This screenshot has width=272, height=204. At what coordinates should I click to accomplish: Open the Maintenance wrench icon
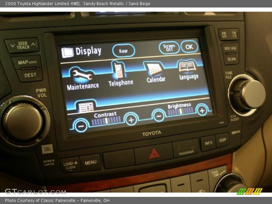82,75
